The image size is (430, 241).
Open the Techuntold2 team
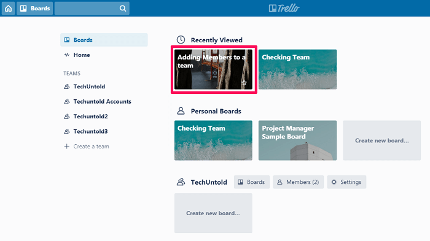click(x=90, y=117)
